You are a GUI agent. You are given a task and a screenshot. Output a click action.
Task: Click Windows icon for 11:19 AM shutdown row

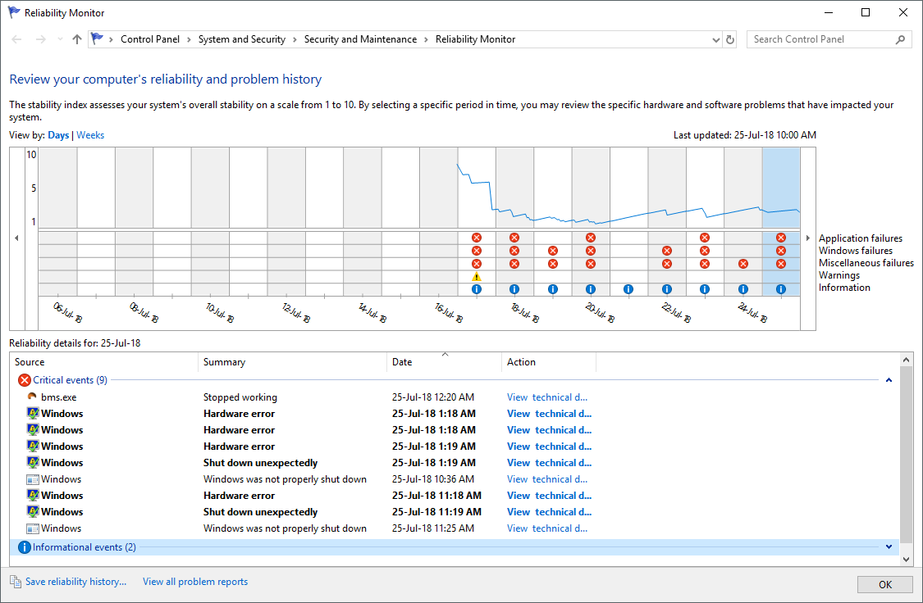33,511
